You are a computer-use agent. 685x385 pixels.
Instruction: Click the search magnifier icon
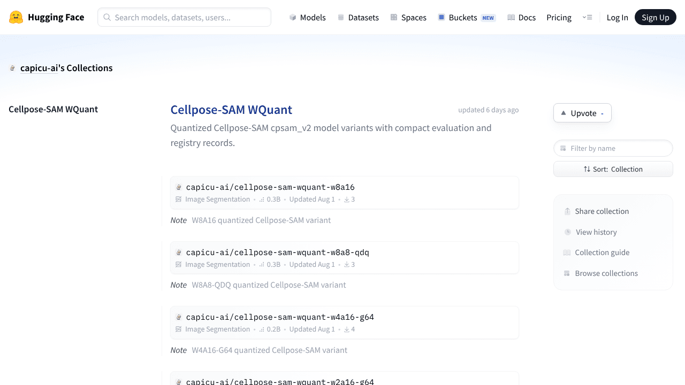(x=107, y=17)
